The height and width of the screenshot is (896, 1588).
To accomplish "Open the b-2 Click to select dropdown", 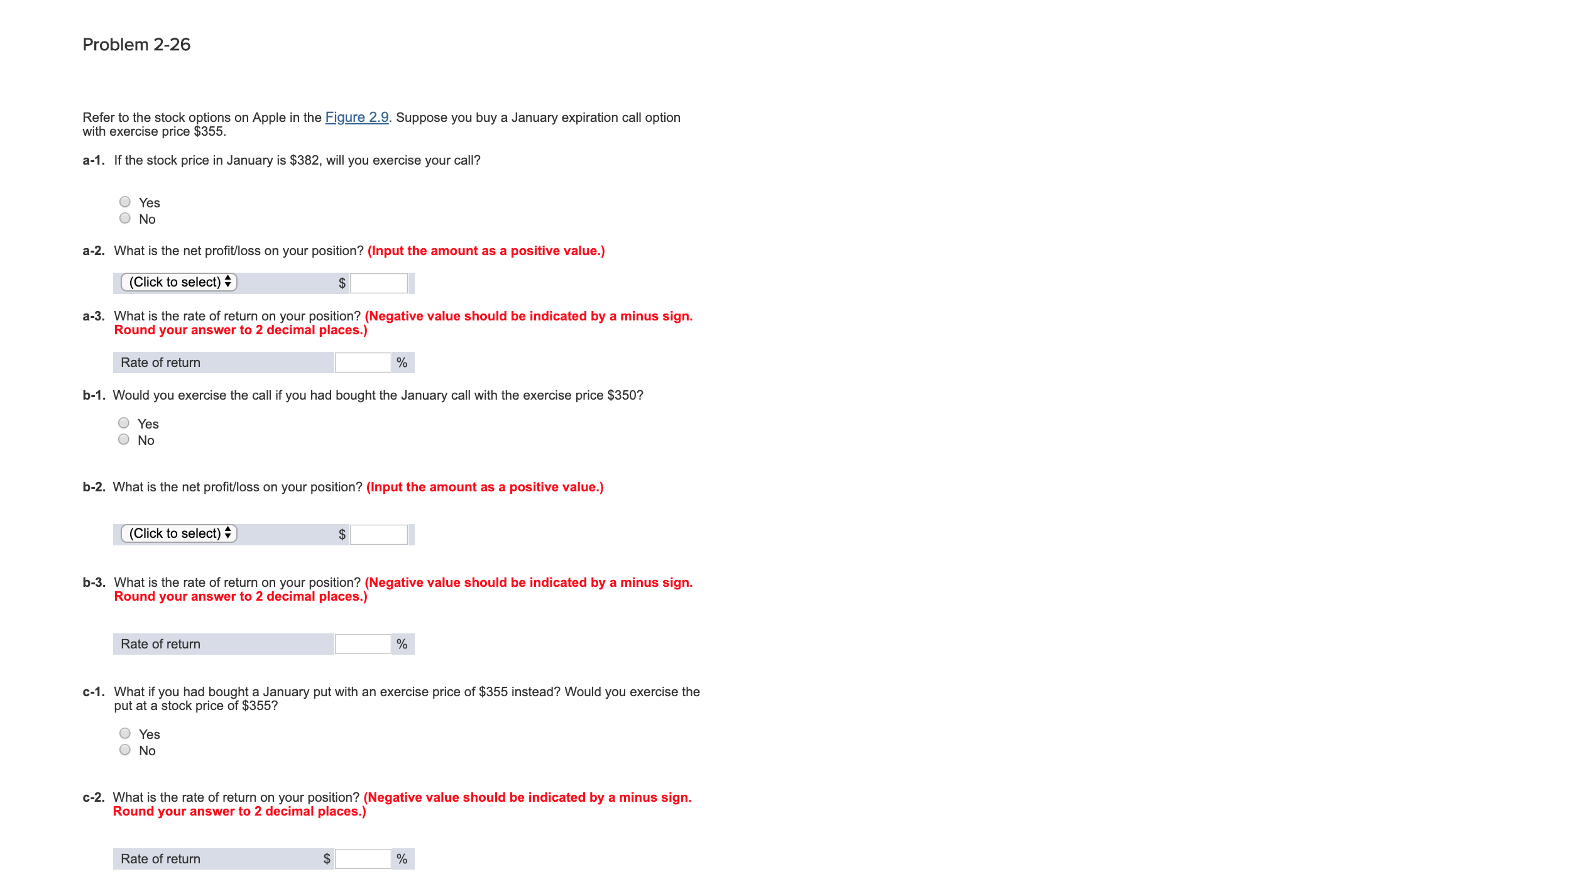I will coord(179,533).
